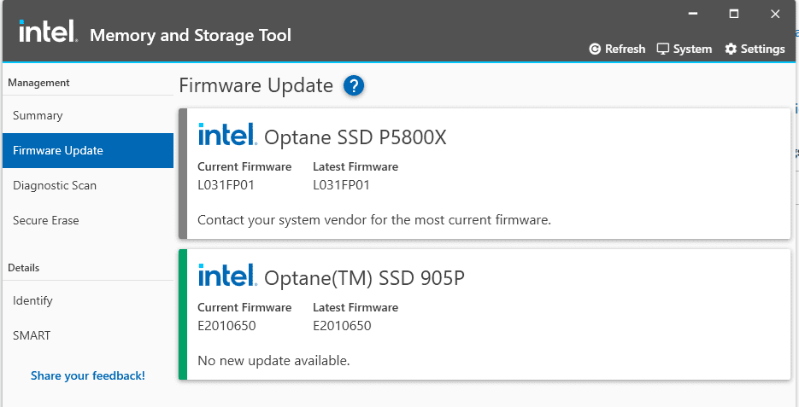Click the Intel logo in header
This screenshot has width=799, height=407.
click(x=49, y=32)
